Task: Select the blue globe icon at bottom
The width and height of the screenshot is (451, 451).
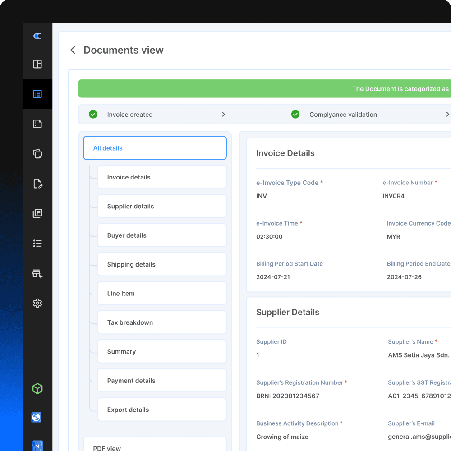Action: [37, 417]
